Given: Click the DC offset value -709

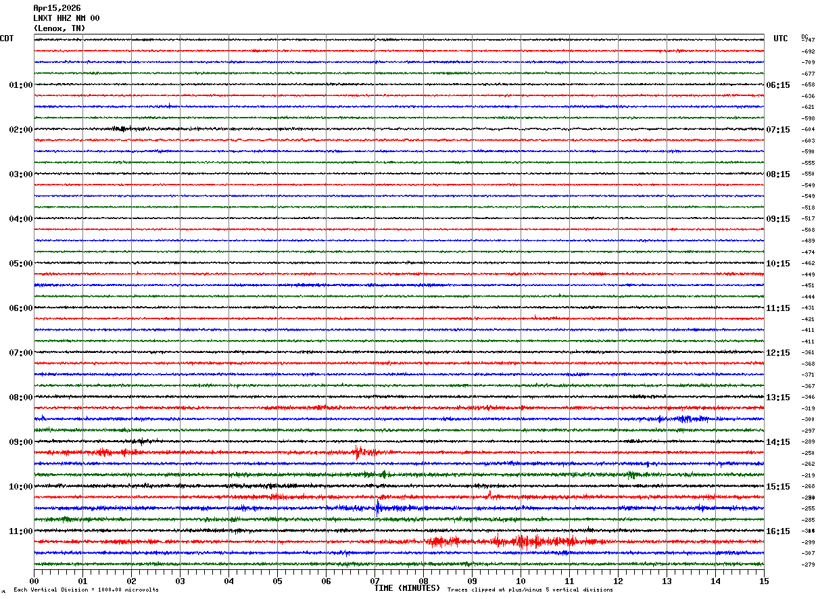Looking at the screenshot, I should 809,63.
